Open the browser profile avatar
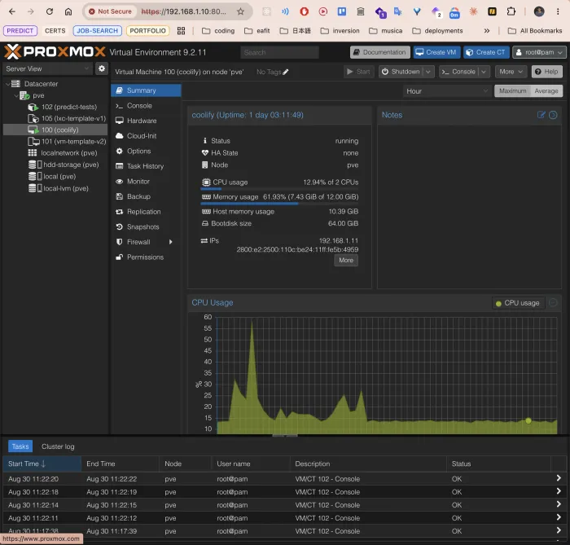 539,11
